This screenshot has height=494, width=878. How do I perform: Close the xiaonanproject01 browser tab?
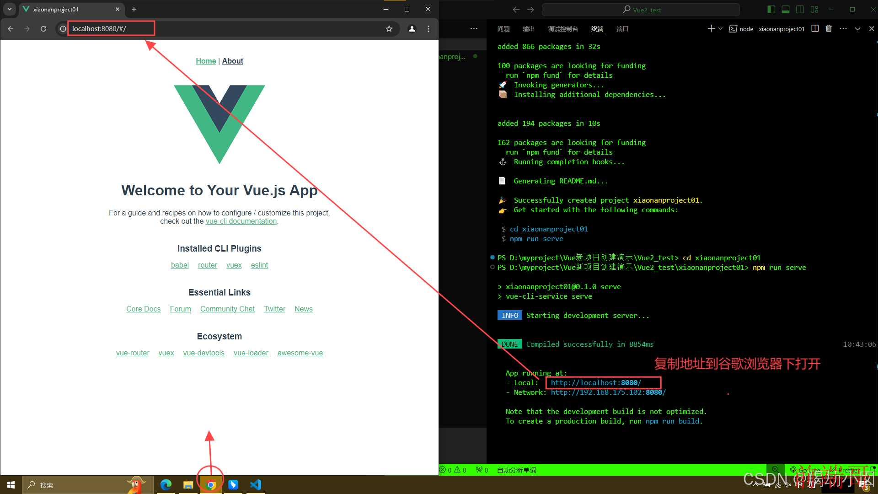coord(118,9)
